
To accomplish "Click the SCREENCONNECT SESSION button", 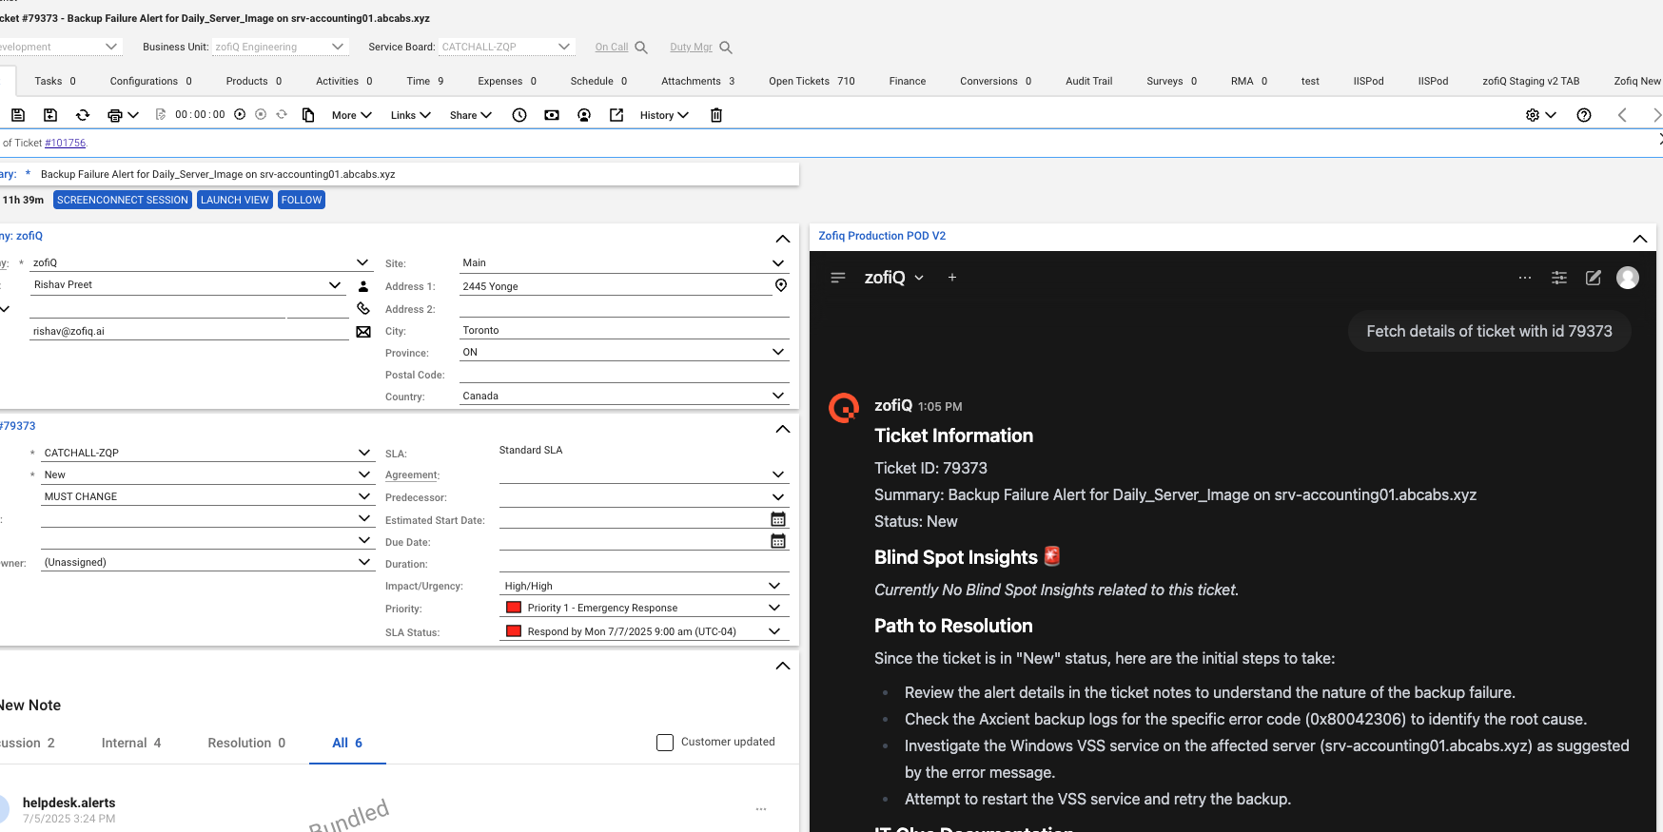I will (123, 200).
